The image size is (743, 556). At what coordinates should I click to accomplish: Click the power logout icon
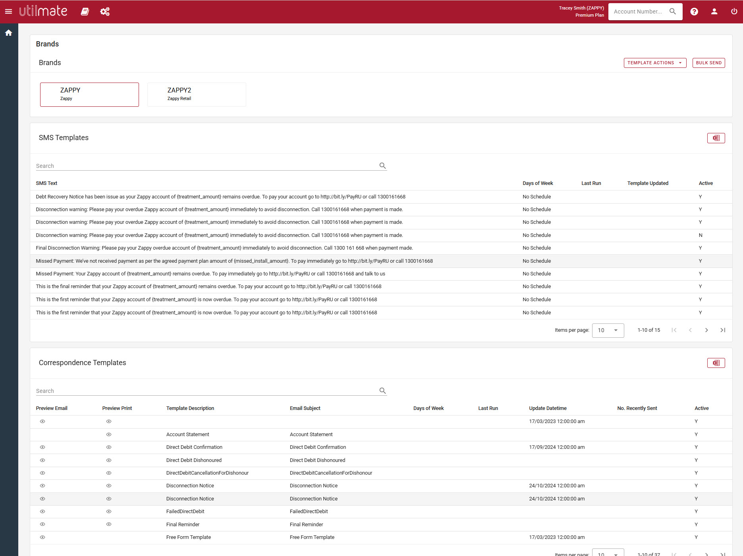click(734, 12)
